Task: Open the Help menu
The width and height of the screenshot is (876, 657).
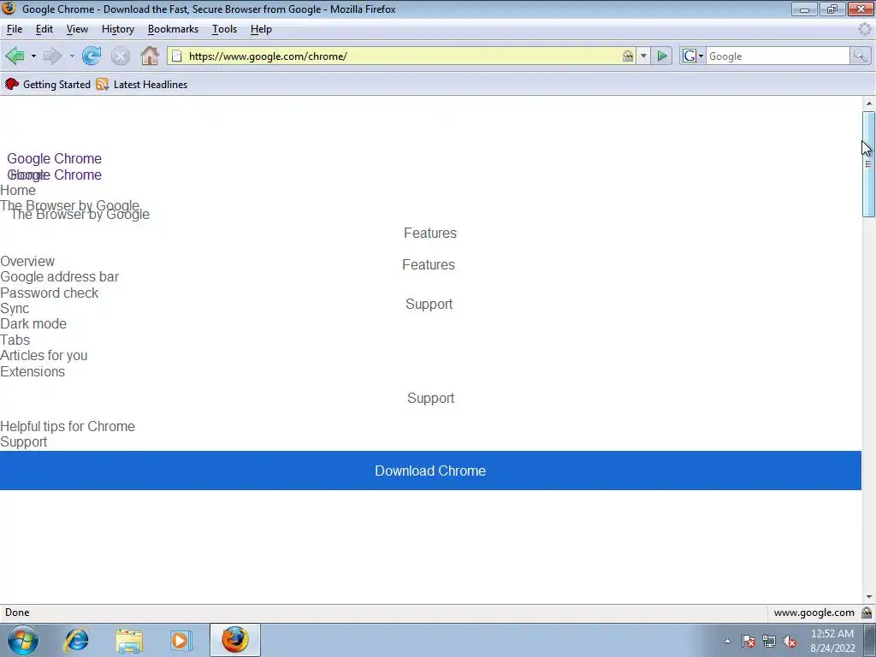Action: tap(261, 29)
